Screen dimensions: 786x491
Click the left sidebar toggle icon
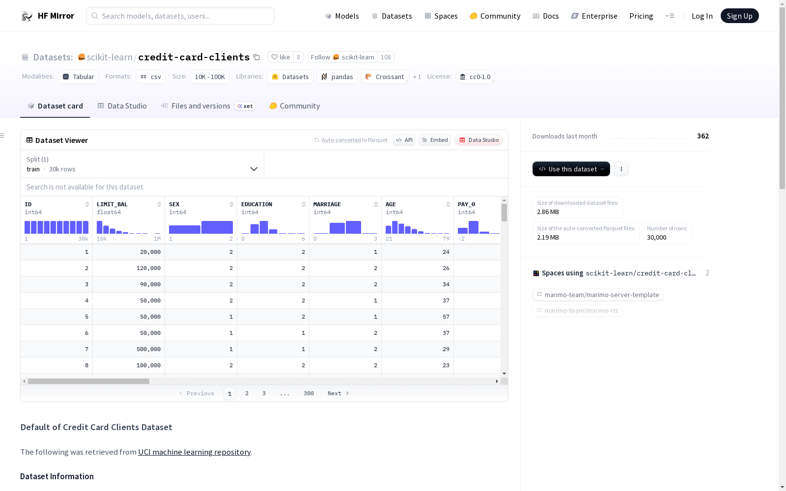pos(2,136)
